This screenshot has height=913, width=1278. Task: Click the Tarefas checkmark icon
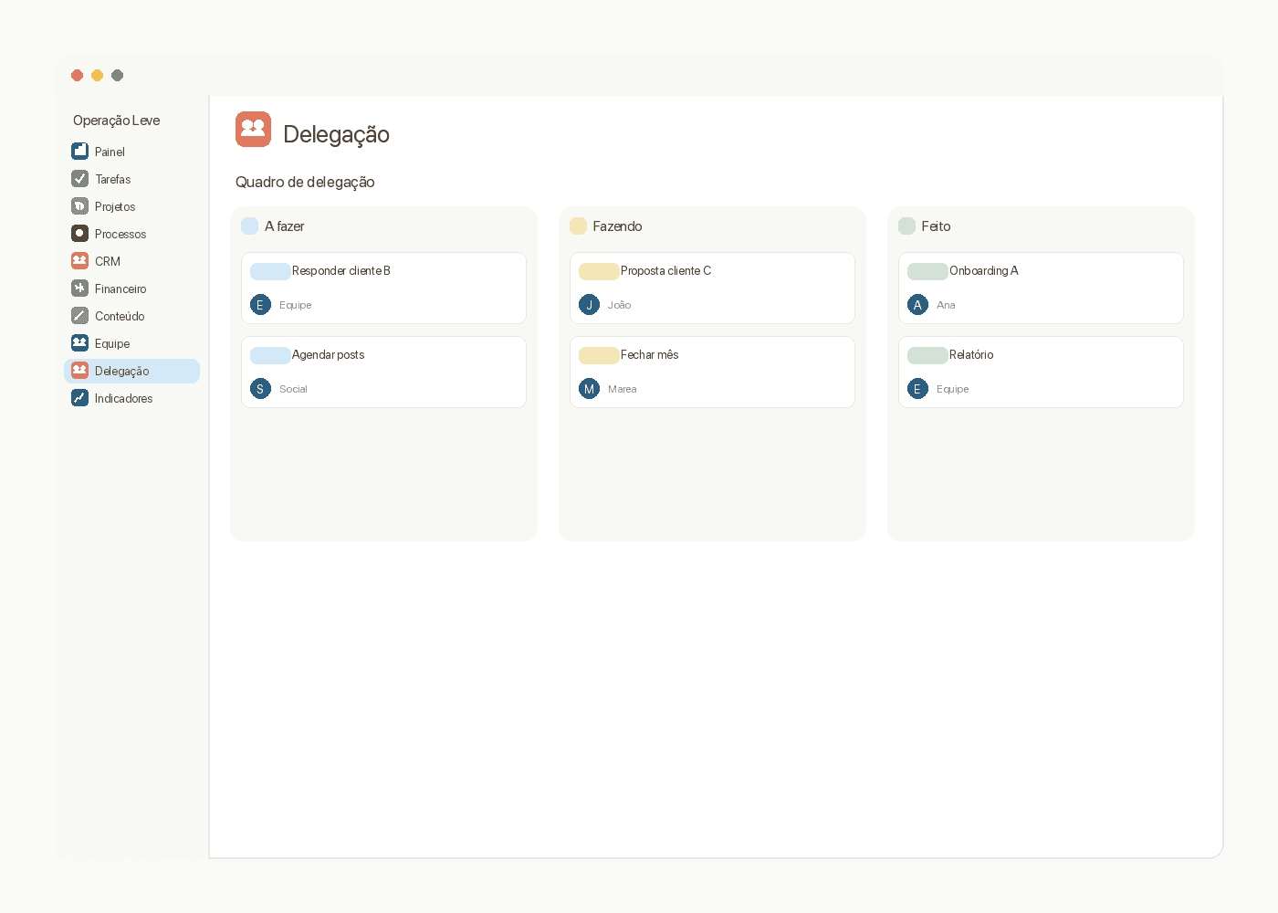tap(80, 179)
